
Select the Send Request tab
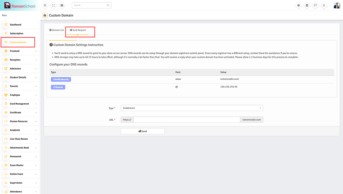click(78, 30)
